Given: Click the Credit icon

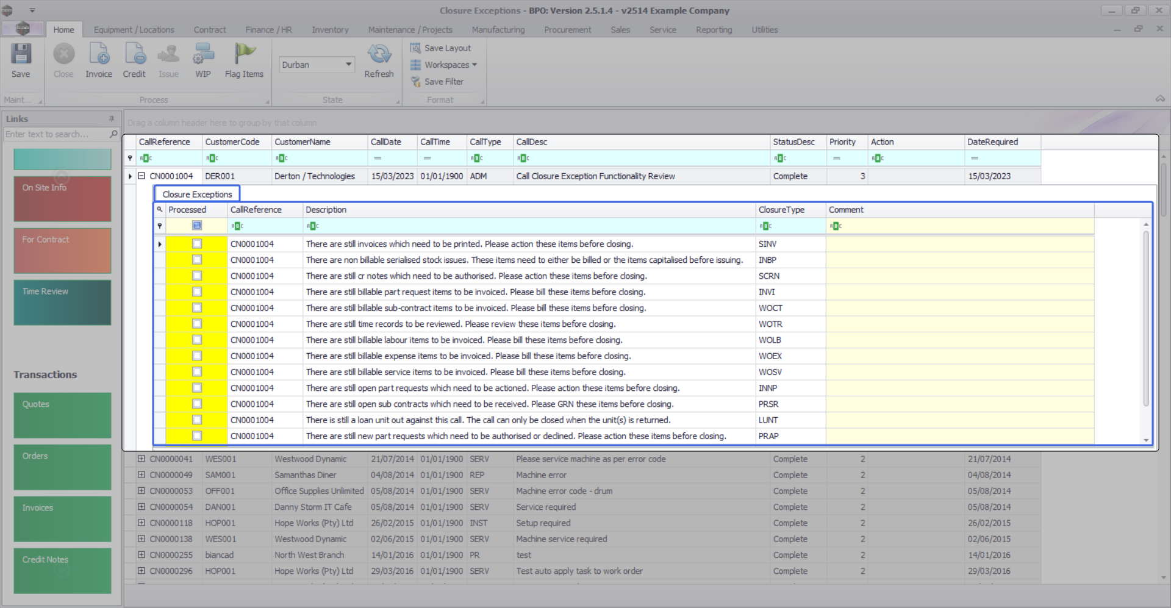Looking at the screenshot, I should (x=134, y=60).
